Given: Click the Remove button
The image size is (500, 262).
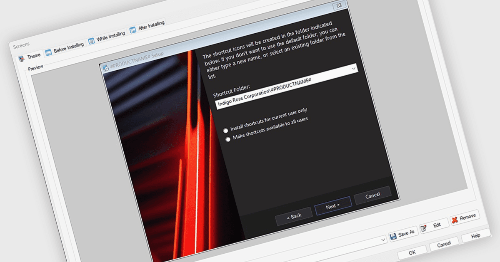Looking at the screenshot, I should coord(464,217).
